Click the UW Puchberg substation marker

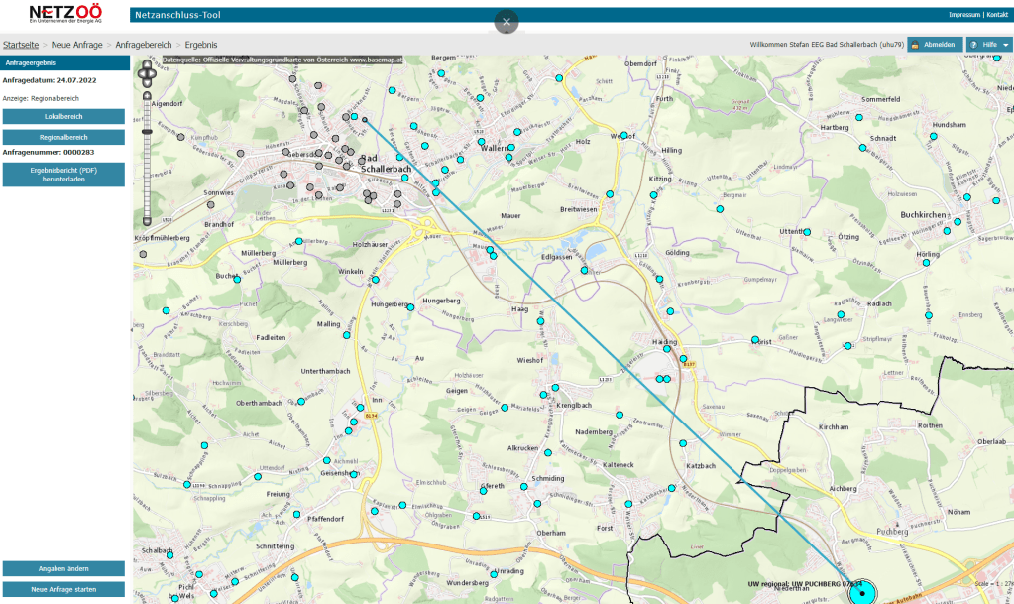click(x=862, y=593)
